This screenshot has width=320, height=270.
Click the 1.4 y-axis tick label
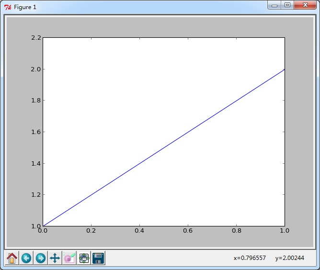36,164
